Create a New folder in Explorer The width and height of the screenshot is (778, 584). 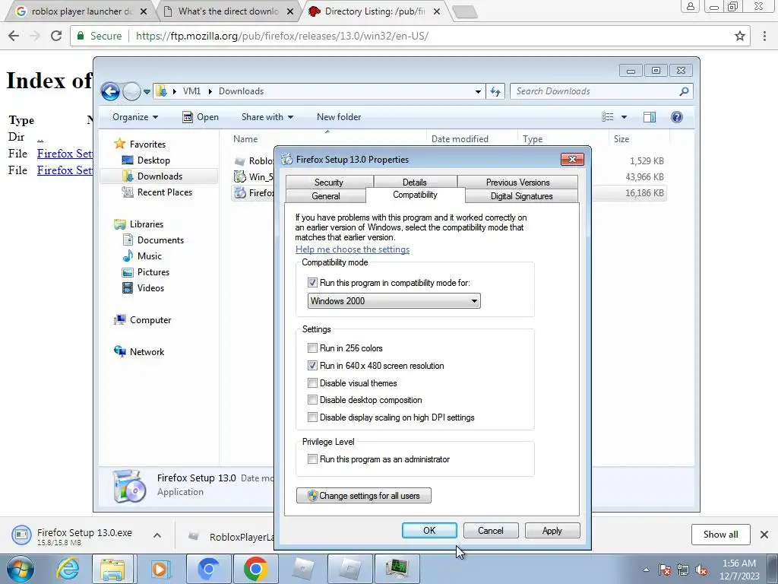(339, 117)
